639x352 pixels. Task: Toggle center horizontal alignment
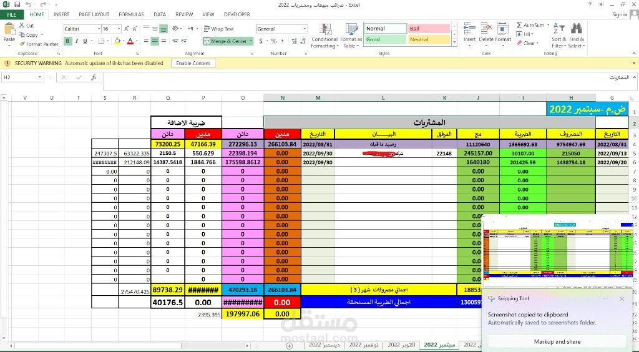(155, 41)
